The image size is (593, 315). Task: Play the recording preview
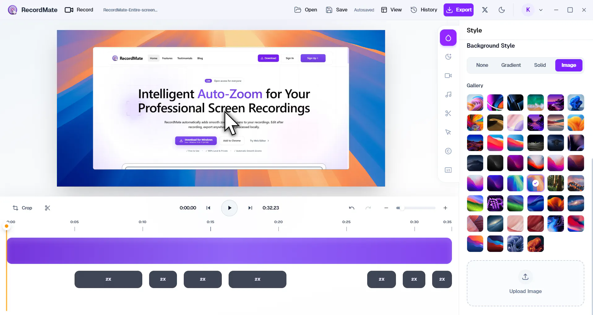(x=229, y=208)
